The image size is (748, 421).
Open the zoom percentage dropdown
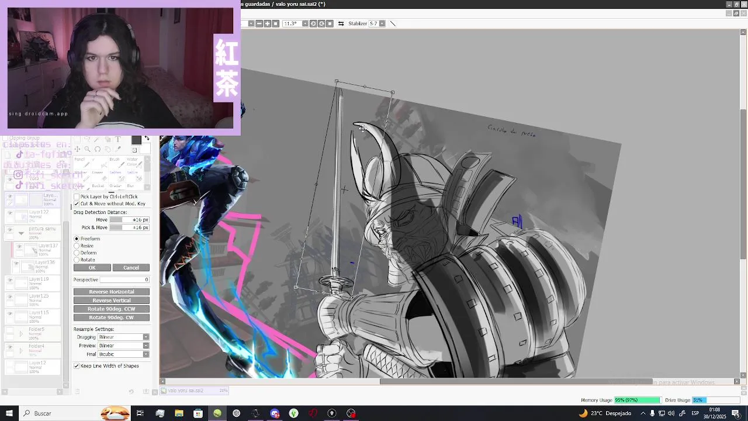pyautogui.click(x=251, y=23)
